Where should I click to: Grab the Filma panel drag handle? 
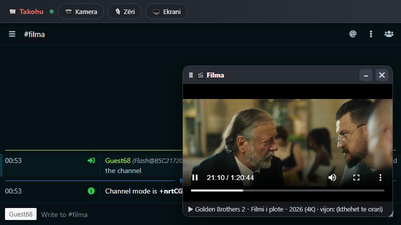[191, 75]
